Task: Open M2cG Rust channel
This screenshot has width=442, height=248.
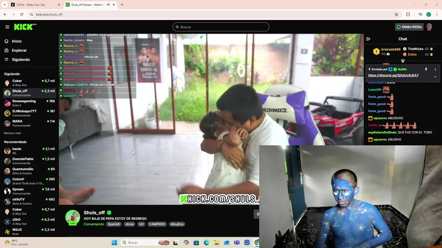Action: [x=29, y=231]
